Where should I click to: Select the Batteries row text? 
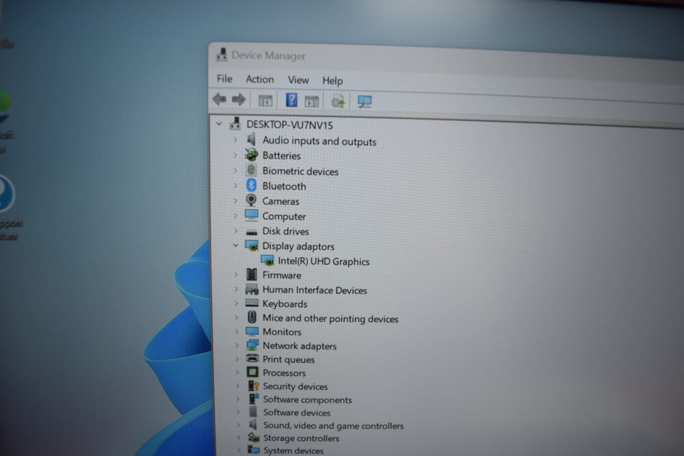[x=281, y=155]
